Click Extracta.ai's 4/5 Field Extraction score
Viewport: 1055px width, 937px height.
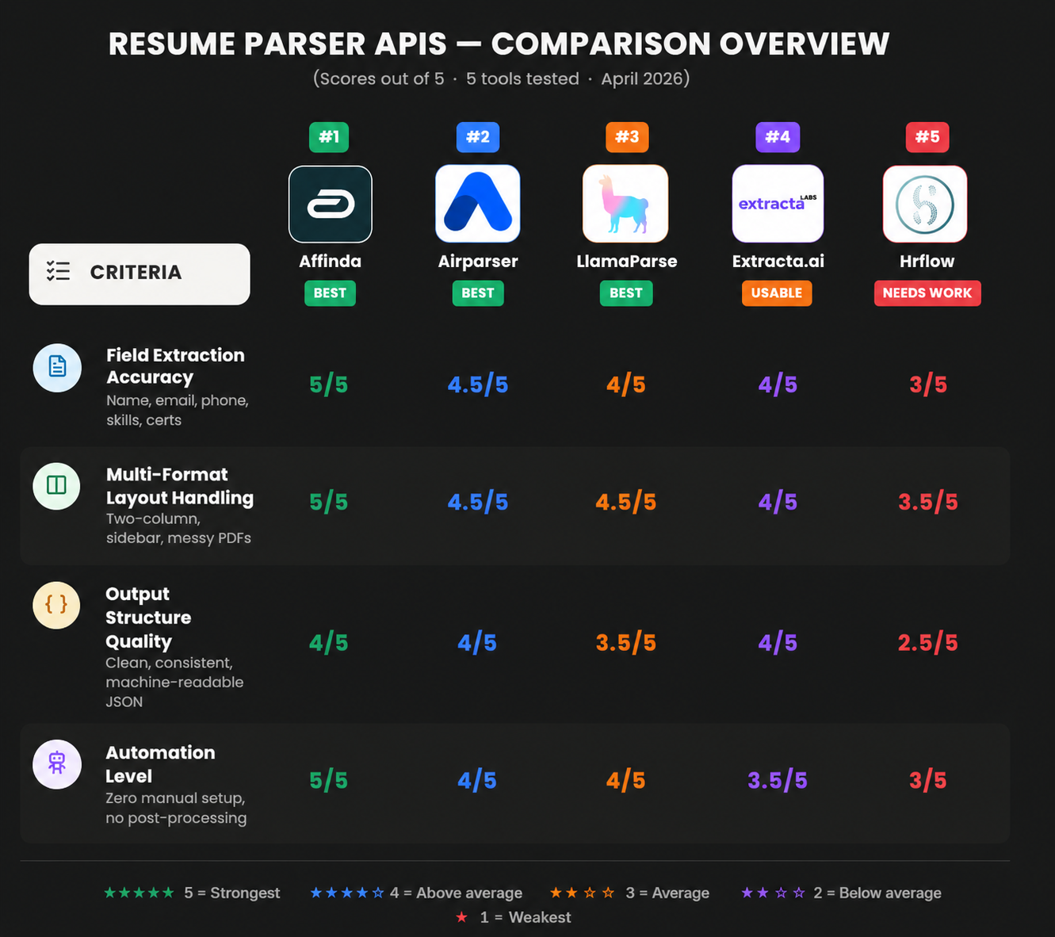coord(778,385)
